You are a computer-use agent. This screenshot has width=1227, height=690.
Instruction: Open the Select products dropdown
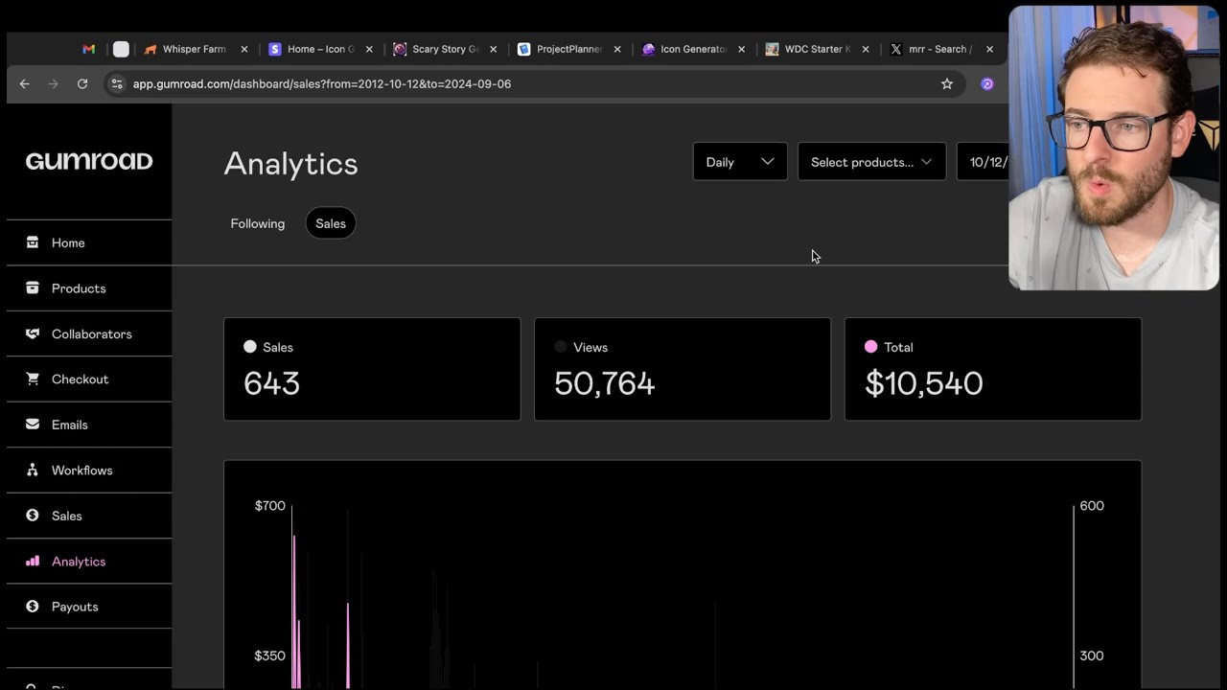coord(871,162)
